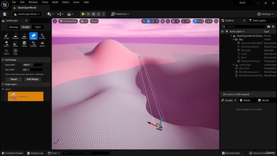
Task: Open the Blueprints dropdown in toolbar
Action: coord(60,14)
